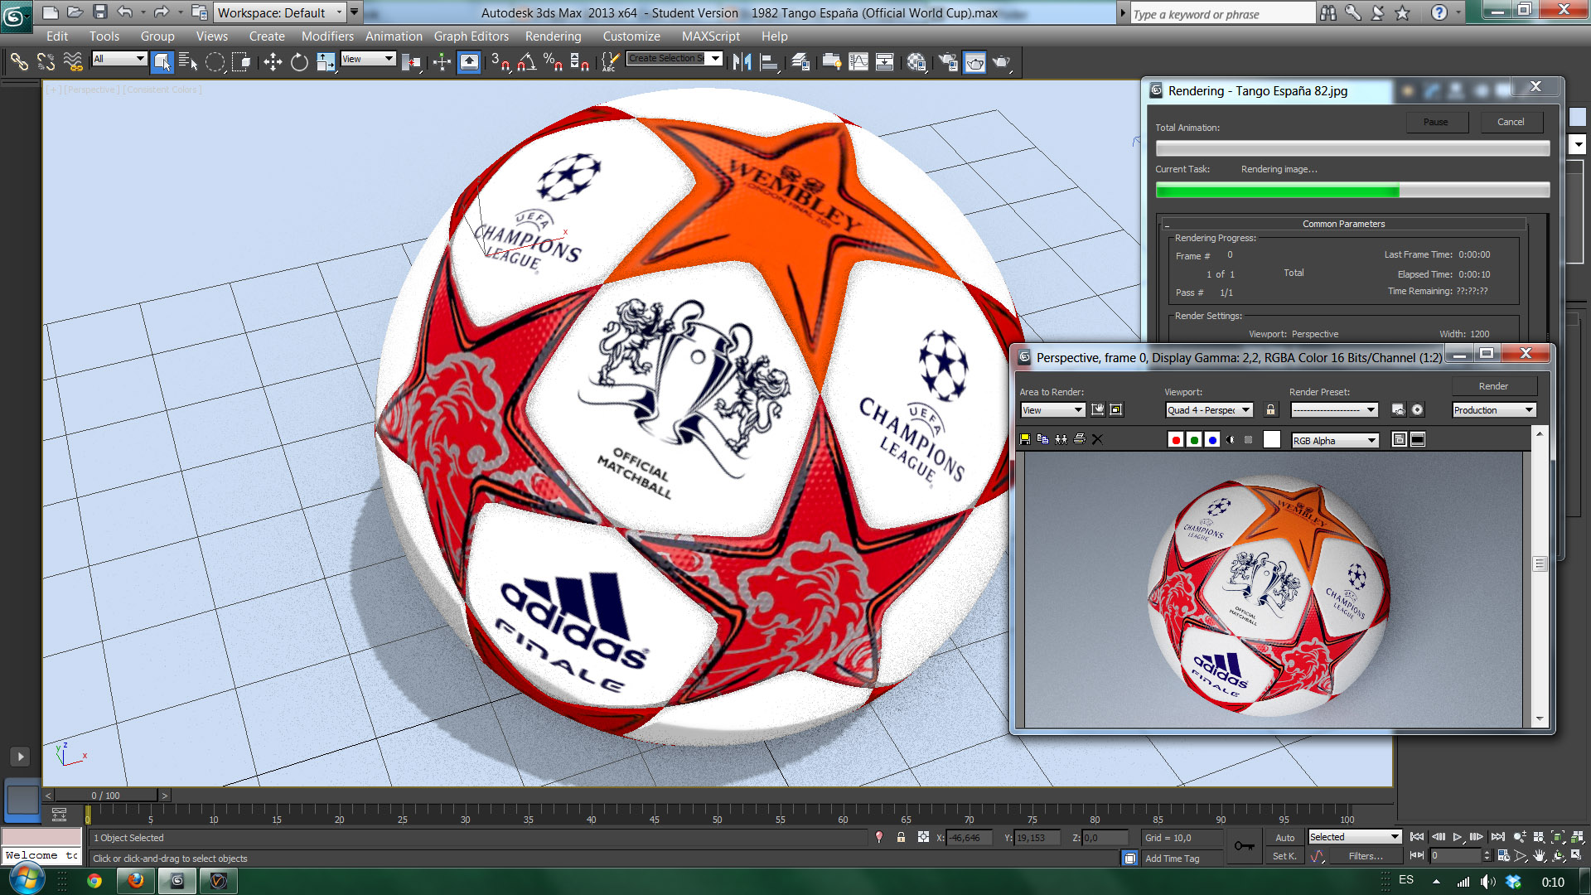
Task: Open the Production render mode dropdown
Action: point(1494,410)
